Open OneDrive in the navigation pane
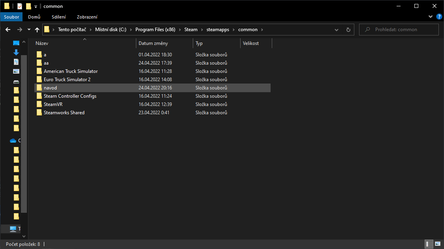The image size is (444, 249). pos(13,141)
